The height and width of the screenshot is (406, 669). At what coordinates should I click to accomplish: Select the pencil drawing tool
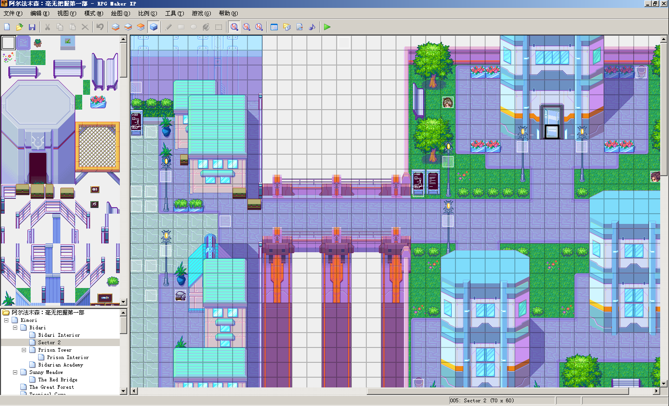(x=169, y=27)
